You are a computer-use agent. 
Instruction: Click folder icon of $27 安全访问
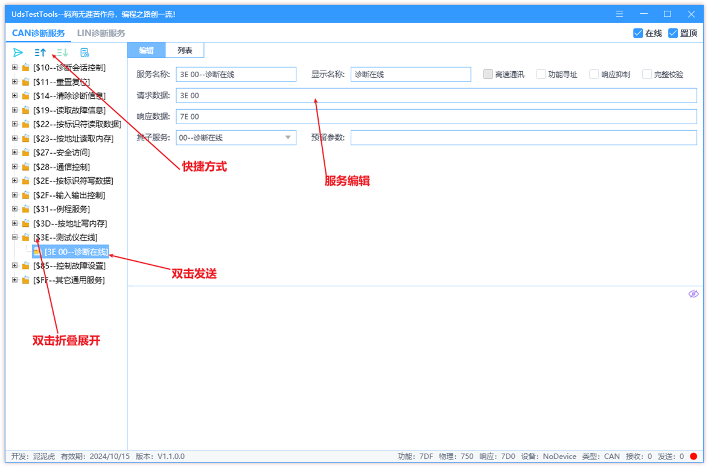click(x=26, y=153)
